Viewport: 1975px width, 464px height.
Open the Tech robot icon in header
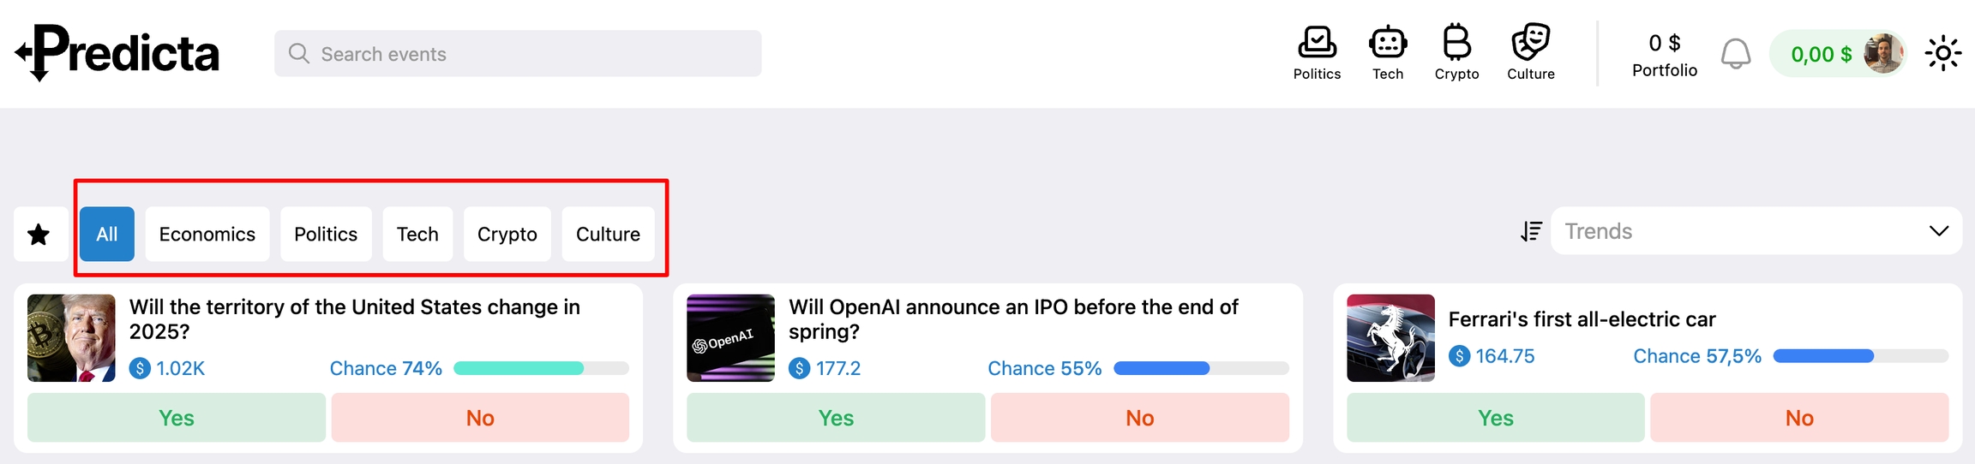point(1388,43)
